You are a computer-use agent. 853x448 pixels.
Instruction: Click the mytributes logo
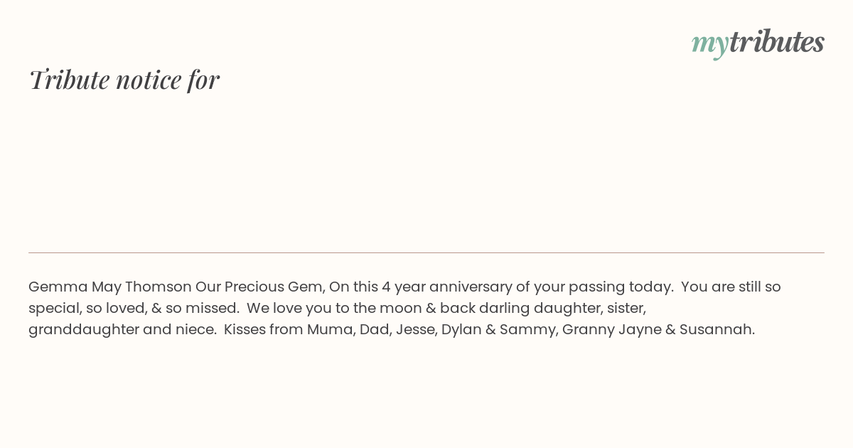coord(758,42)
